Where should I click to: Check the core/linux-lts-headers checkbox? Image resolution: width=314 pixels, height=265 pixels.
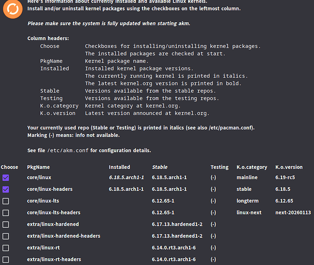(6, 213)
